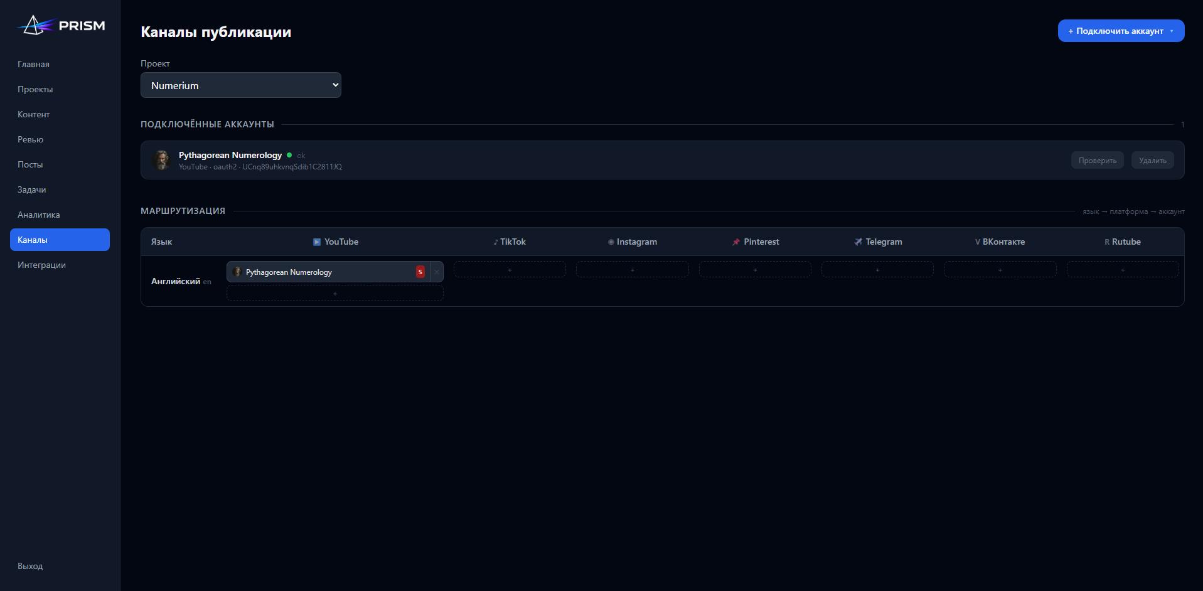
Task: Open the Проект dropdown showing Numerium
Action: pyautogui.click(x=241, y=85)
